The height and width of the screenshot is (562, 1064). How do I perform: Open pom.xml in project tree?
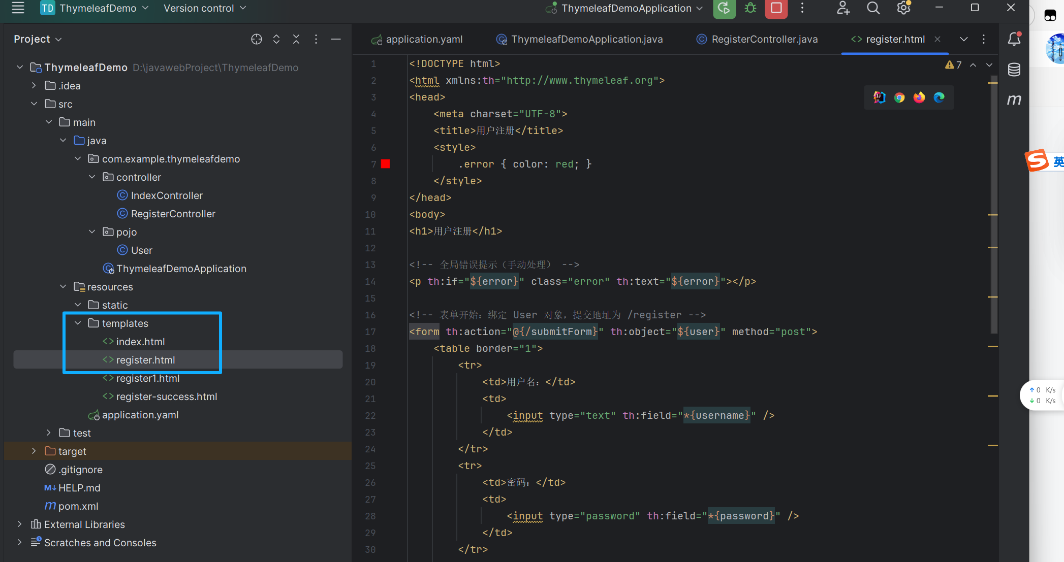coord(78,506)
